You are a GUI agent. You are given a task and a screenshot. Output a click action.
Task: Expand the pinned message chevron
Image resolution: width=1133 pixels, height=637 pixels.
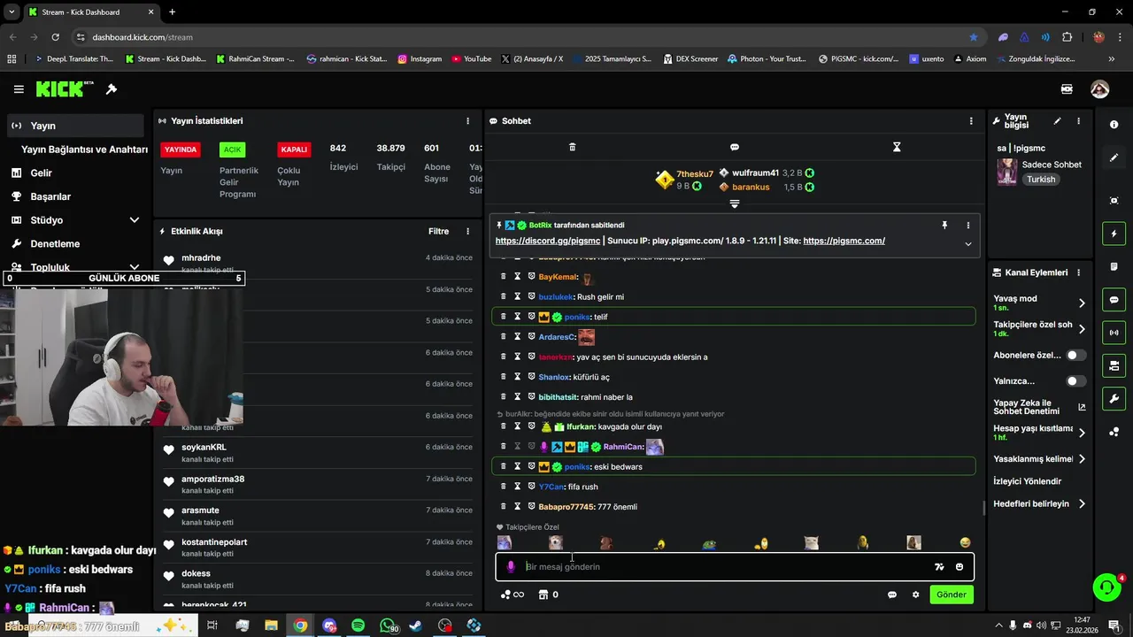click(967, 244)
